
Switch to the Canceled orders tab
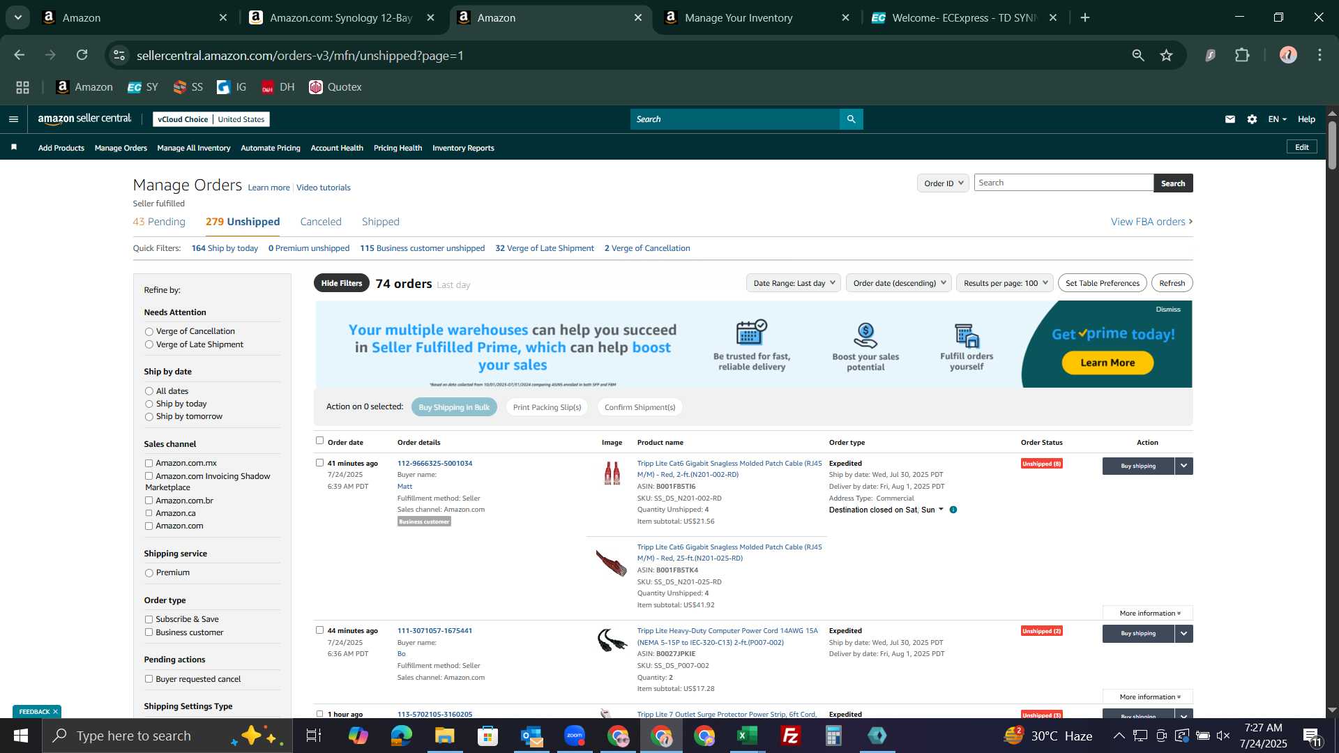click(321, 222)
